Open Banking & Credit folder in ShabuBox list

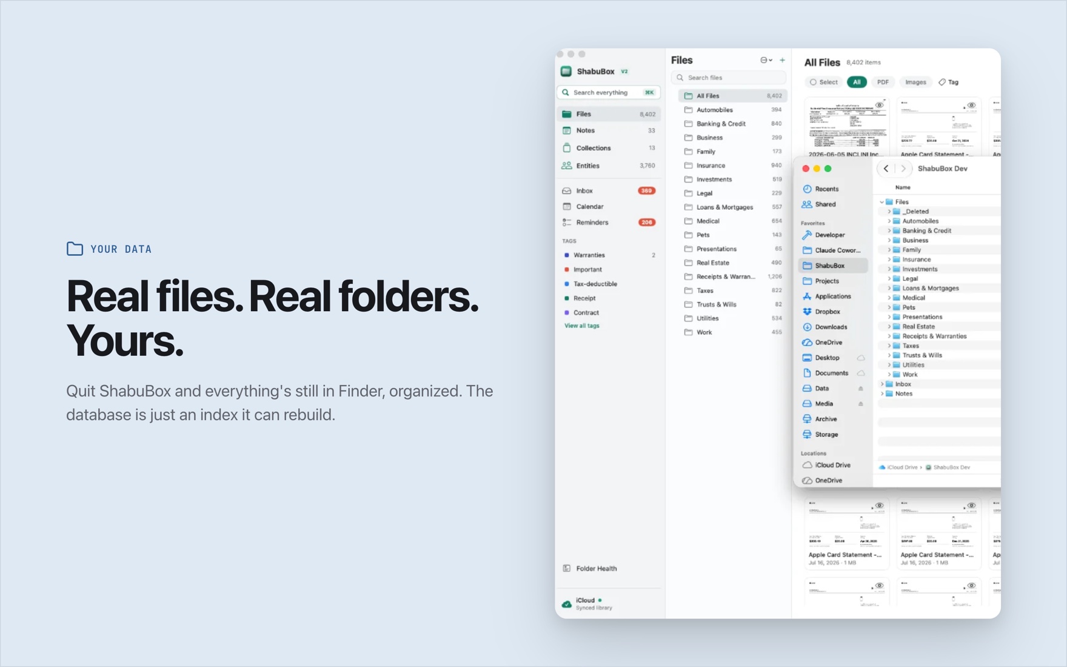[732, 124]
